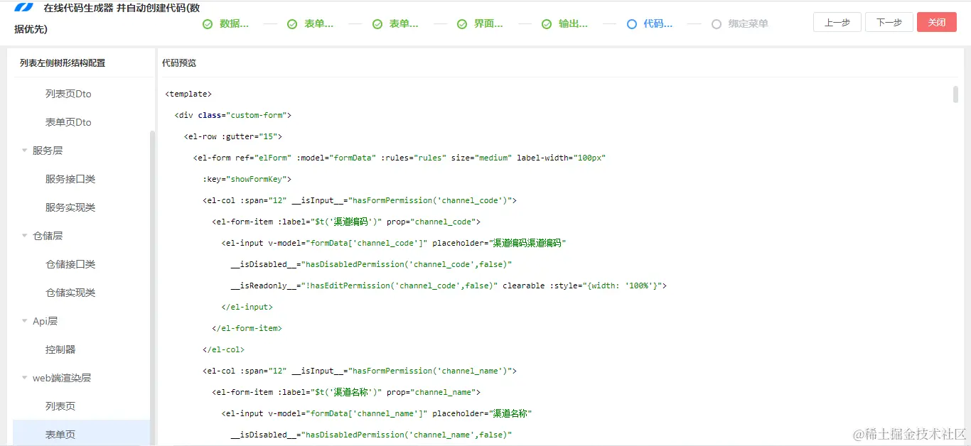Click the check icon of 界面 step

click(462, 24)
